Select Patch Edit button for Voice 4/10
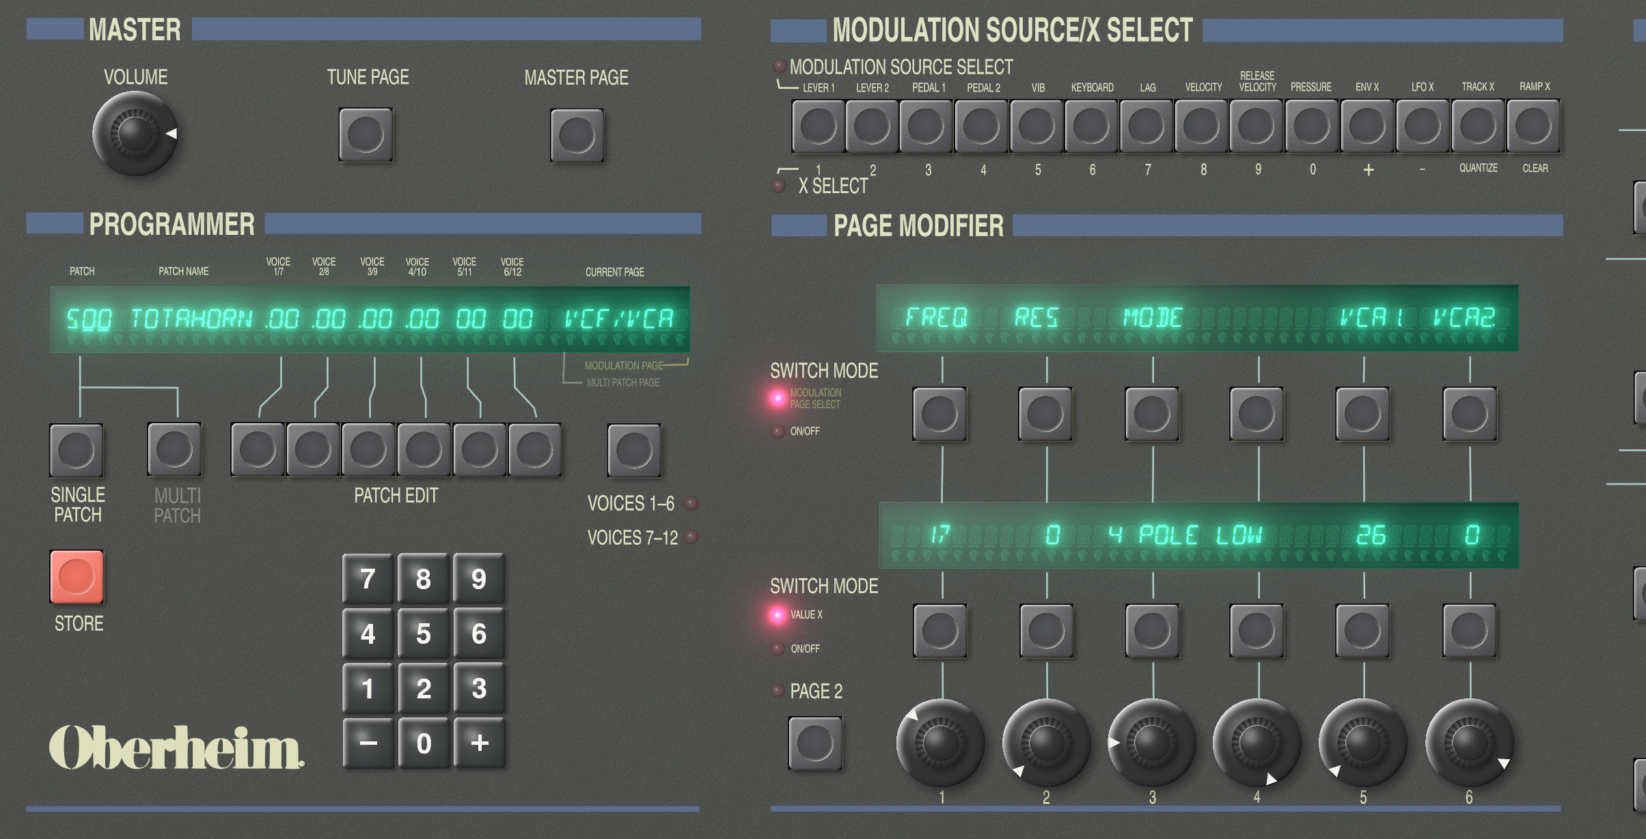Viewport: 1646px width, 839px height. coord(424,450)
